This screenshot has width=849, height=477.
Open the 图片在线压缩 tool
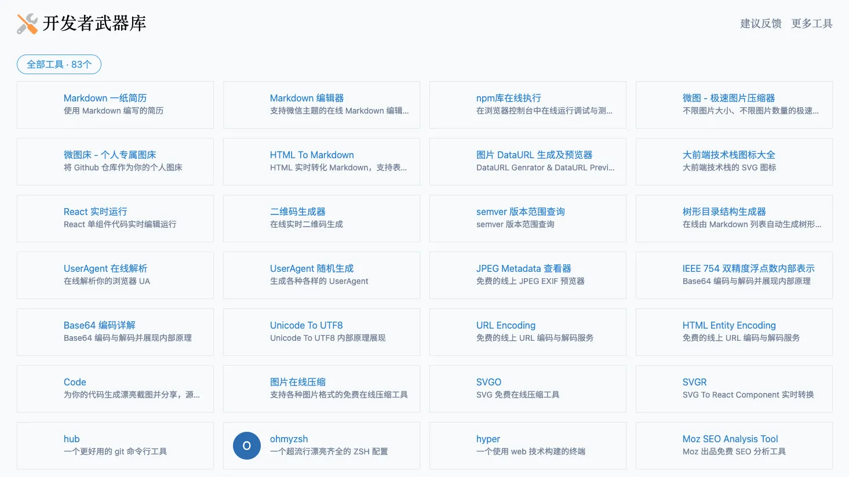[297, 382]
